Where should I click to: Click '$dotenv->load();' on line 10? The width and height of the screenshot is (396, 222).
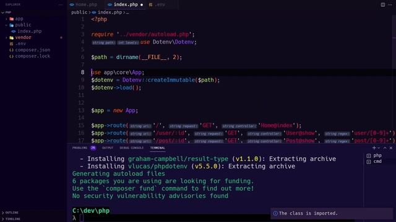pos(116,88)
